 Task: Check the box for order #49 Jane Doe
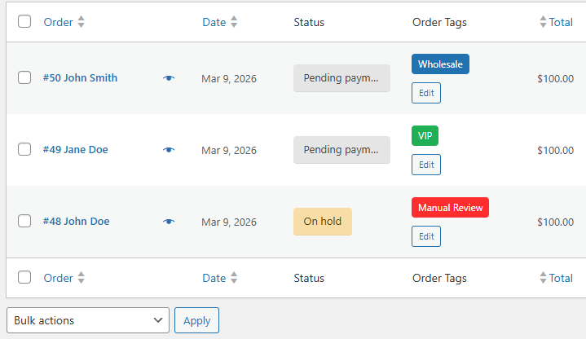click(x=24, y=149)
